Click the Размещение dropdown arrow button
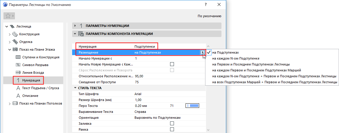The width and height of the screenshot is (339, 133). click(x=202, y=52)
